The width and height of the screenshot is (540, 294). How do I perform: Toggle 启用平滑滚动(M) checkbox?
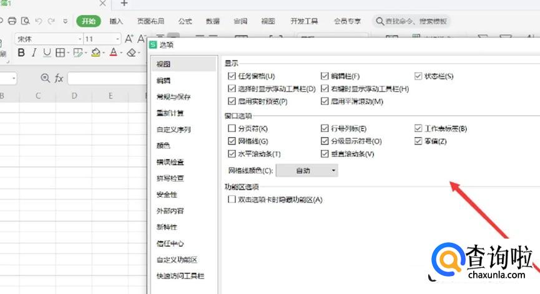[325, 102]
